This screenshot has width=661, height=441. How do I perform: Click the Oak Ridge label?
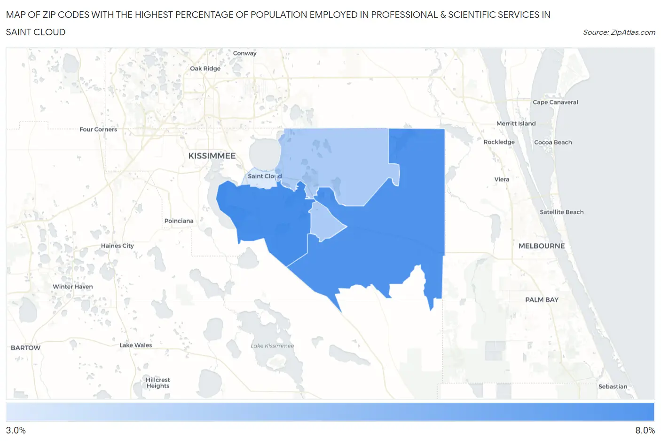coord(205,68)
